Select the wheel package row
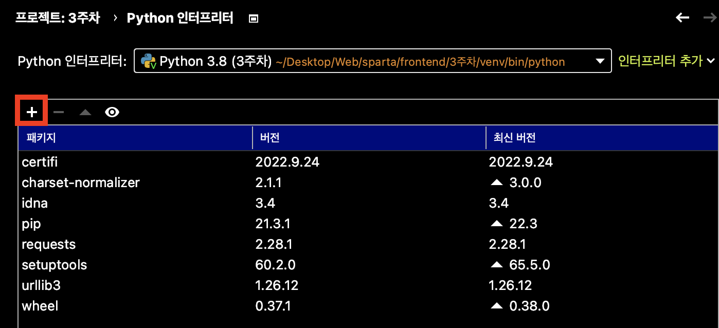Image resolution: width=719 pixels, height=328 pixels. pos(368,306)
